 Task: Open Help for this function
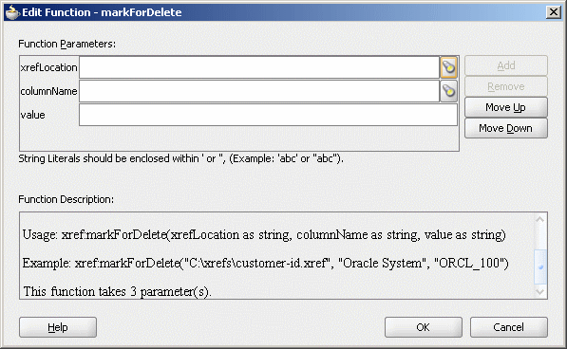pos(58,327)
